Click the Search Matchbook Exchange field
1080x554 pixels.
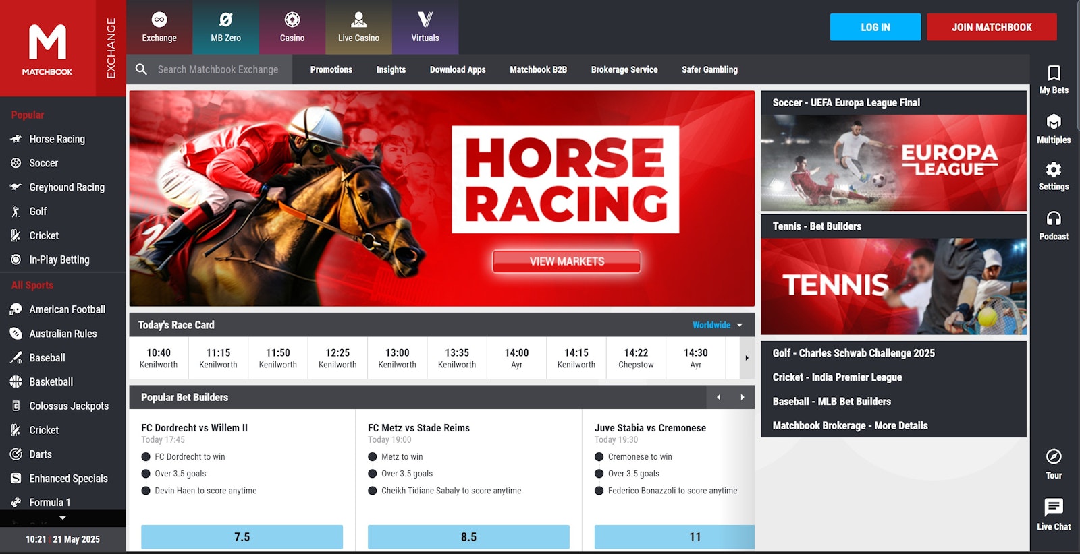(218, 69)
